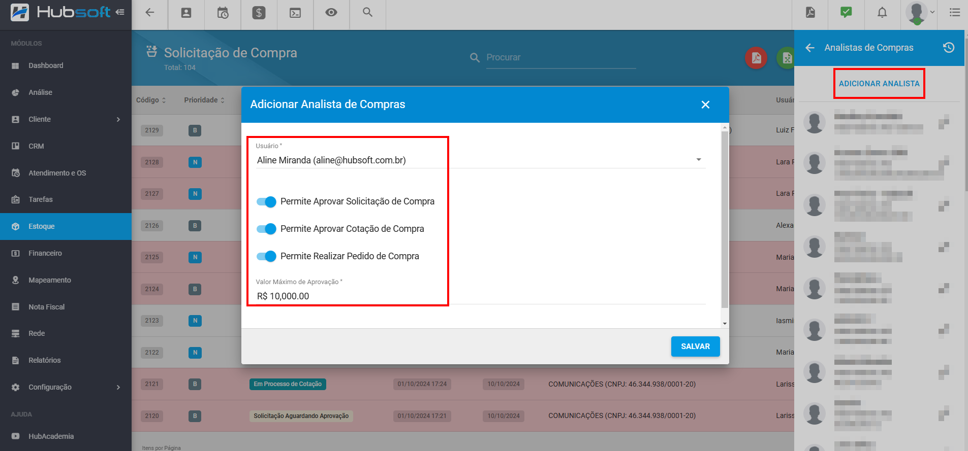
Task: Click the priority N badge in row 2128
Action: click(x=195, y=162)
